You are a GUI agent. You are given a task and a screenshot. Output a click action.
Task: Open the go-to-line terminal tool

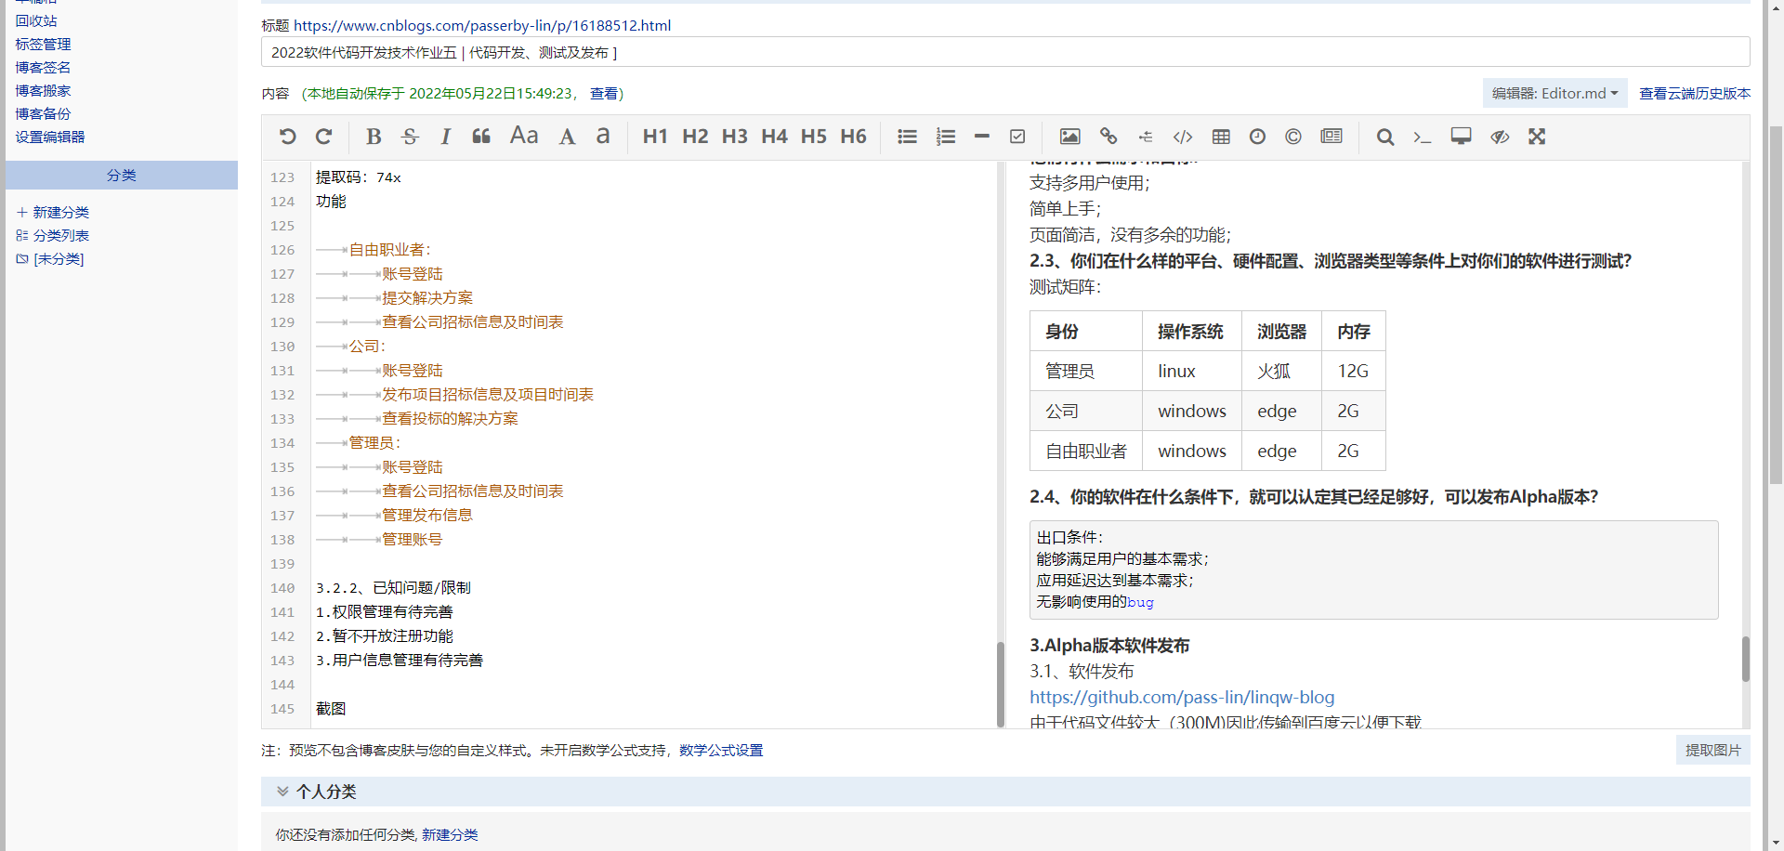click(1422, 137)
